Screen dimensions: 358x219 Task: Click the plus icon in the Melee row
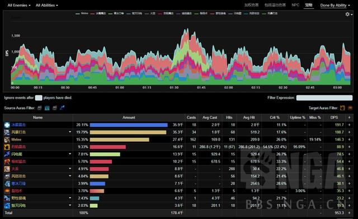coord(349,139)
